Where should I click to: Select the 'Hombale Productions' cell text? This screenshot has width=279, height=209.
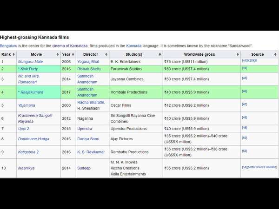pos(129,92)
